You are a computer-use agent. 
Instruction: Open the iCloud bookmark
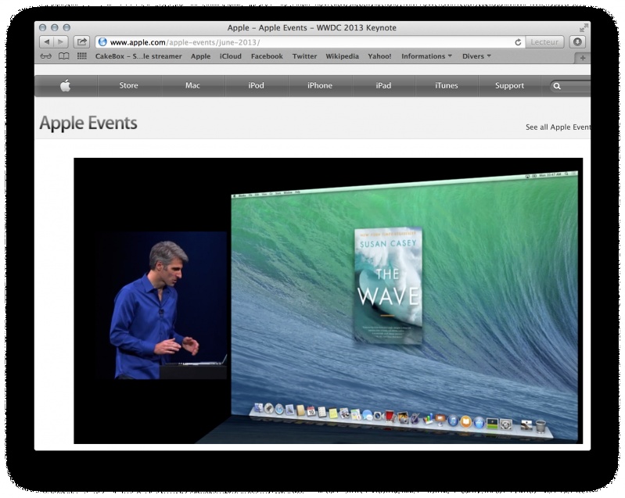click(231, 56)
